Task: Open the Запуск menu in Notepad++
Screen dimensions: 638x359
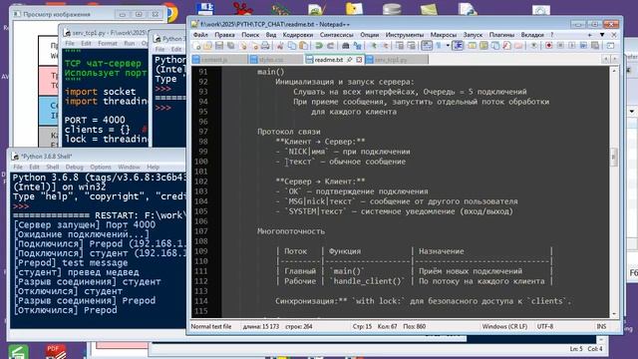Action: pos(473,35)
